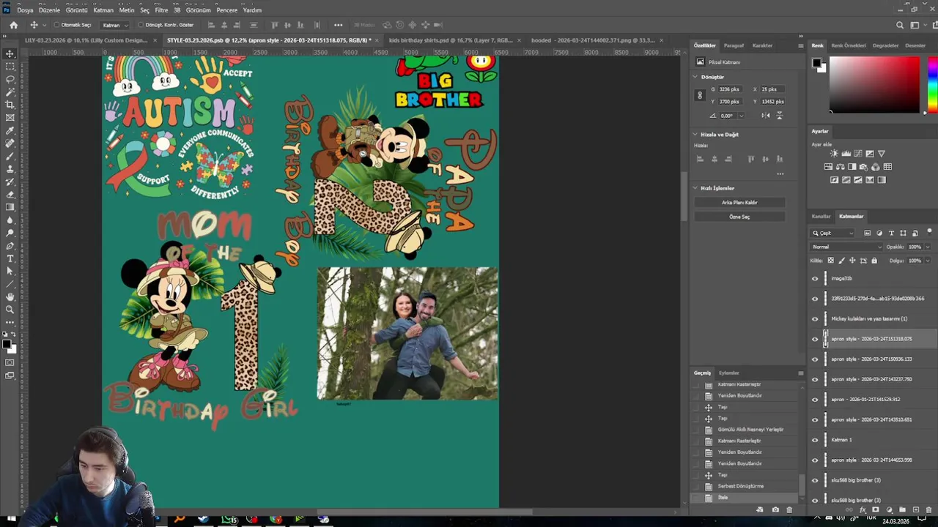
Task: Open the Dolgu percentage dropdown
Action: pos(927,261)
